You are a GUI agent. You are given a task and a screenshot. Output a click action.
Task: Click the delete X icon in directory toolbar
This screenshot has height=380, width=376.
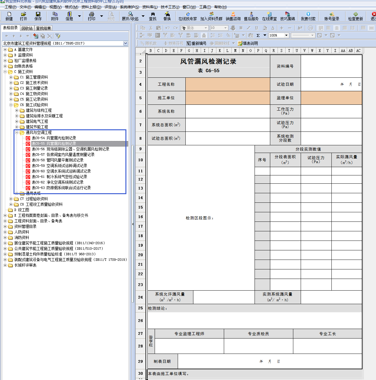click(50, 36)
